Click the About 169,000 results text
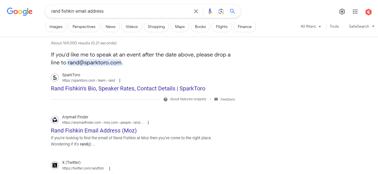 pyautogui.click(x=84, y=43)
